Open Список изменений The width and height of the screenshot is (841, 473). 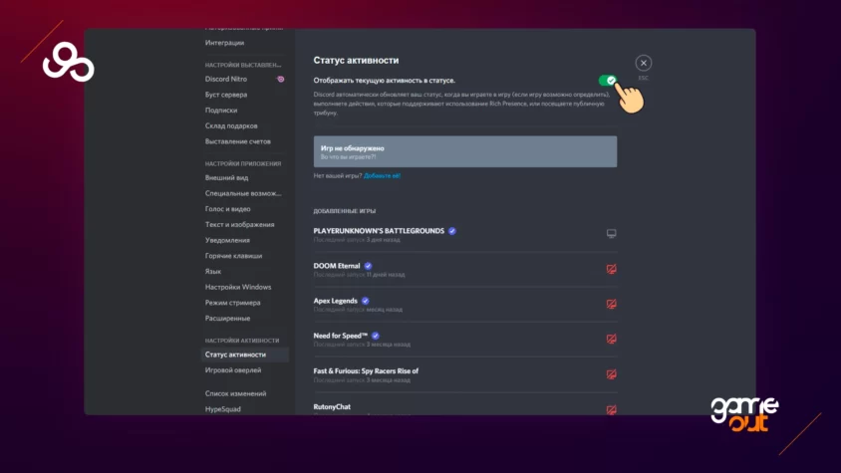(235, 393)
